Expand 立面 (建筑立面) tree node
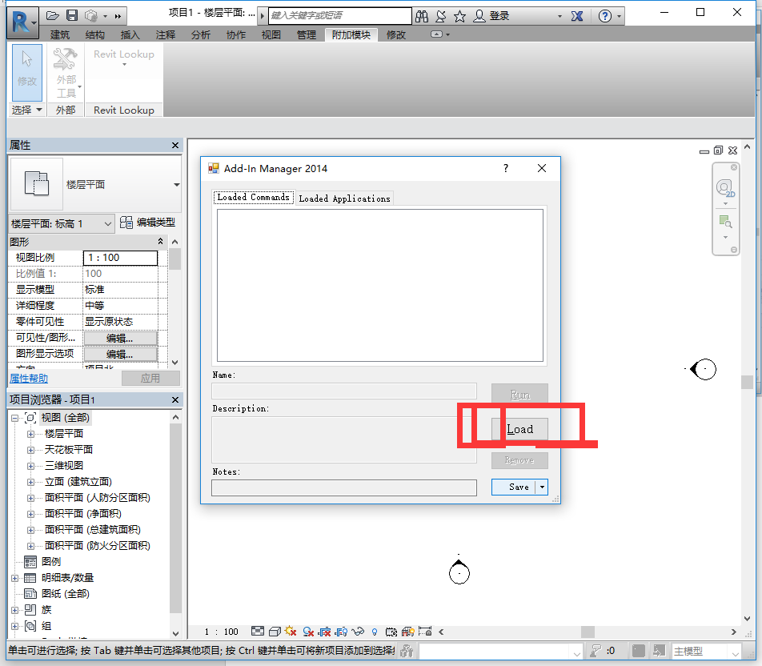 (30, 482)
